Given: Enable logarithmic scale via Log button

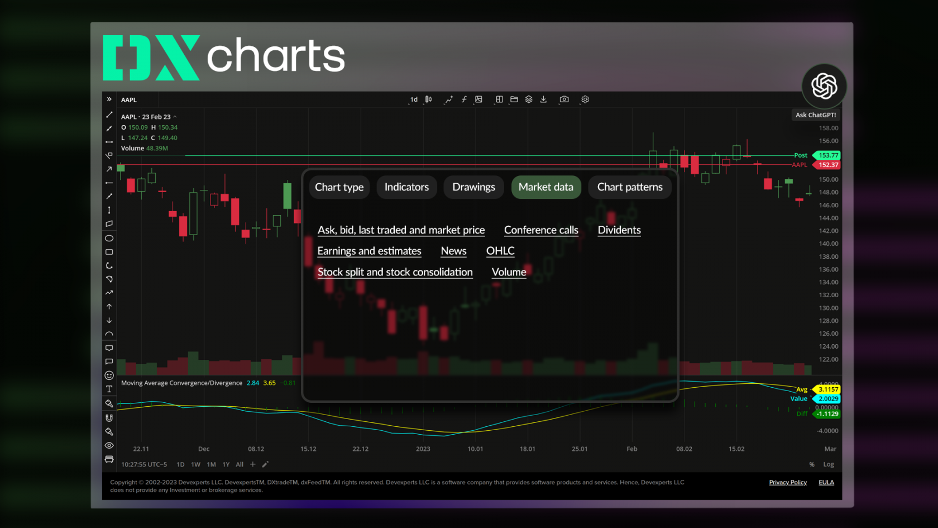Looking at the screenshot, I should click(829, 464).
